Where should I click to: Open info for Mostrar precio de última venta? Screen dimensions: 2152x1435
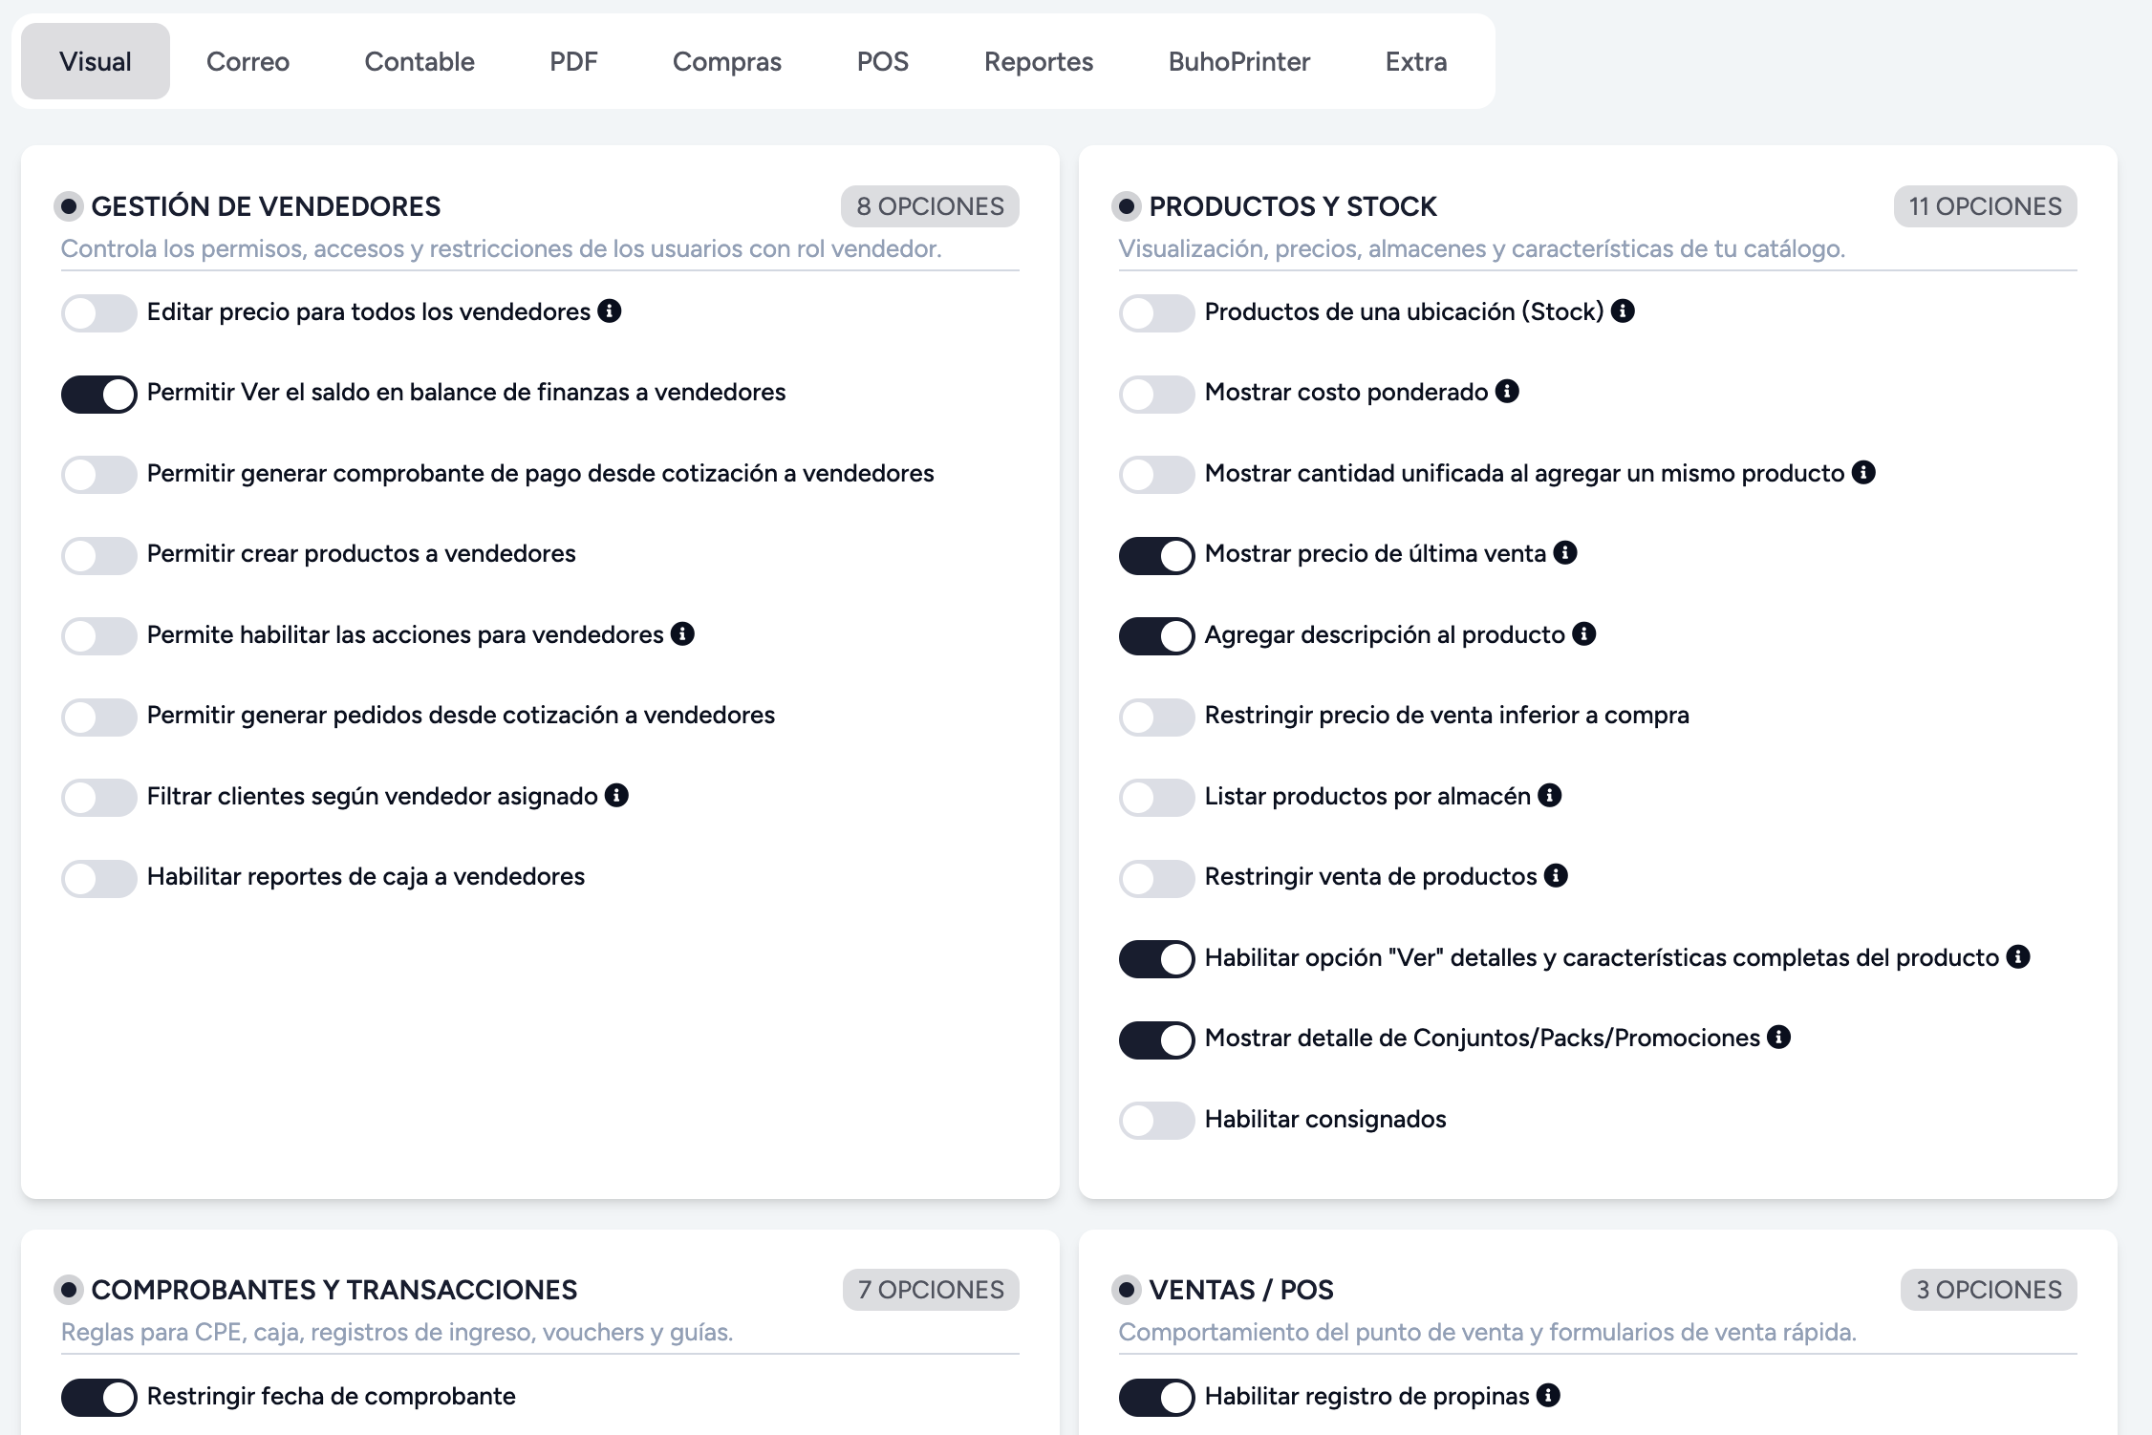click(1565, 553)
